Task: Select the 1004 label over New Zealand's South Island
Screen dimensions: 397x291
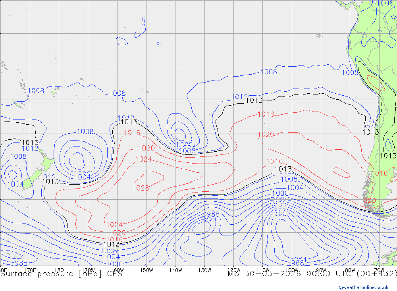Action: pyautogui.click(x=15, y=184)
